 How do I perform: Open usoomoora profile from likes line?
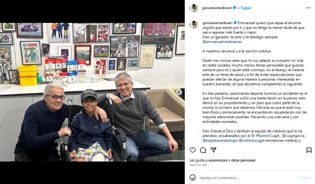(x=218, y=160)
